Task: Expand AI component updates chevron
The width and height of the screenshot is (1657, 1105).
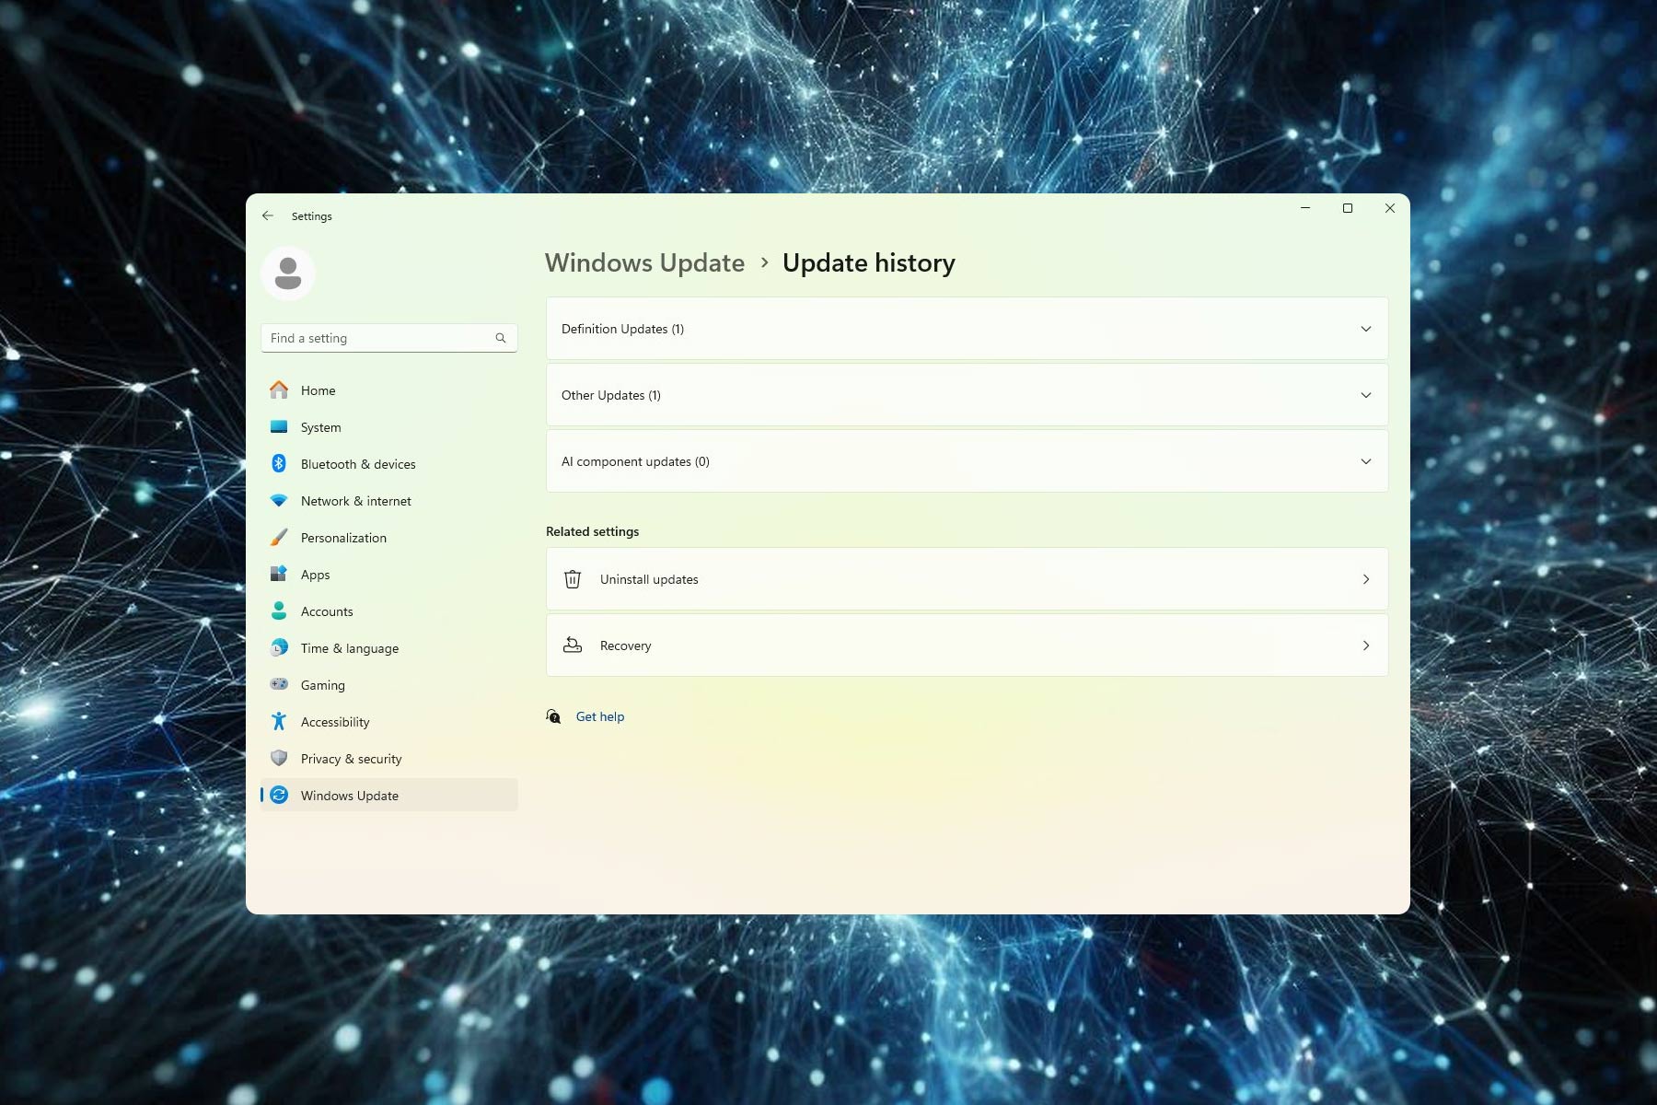Action: coord(1366,461)
